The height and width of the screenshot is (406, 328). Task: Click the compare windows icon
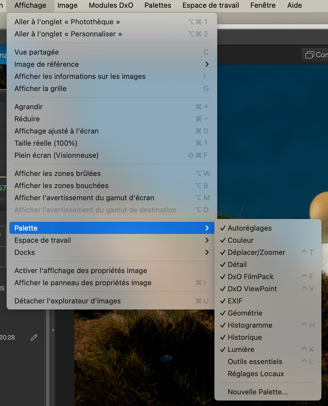pyautogui.click(x=310, y=55)
